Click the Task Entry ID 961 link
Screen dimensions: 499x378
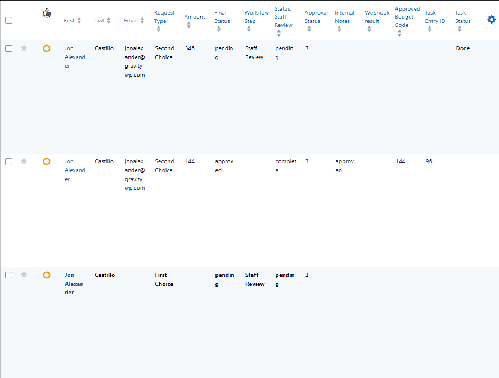tap(430, 161)
